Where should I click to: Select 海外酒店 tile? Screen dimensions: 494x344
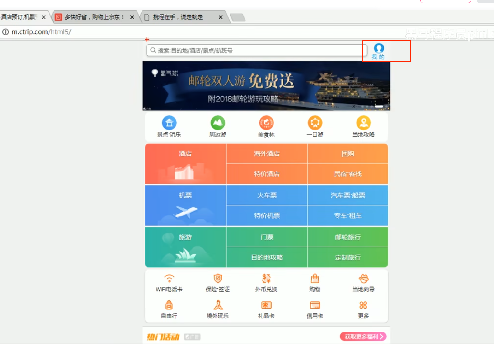(267, 153)
